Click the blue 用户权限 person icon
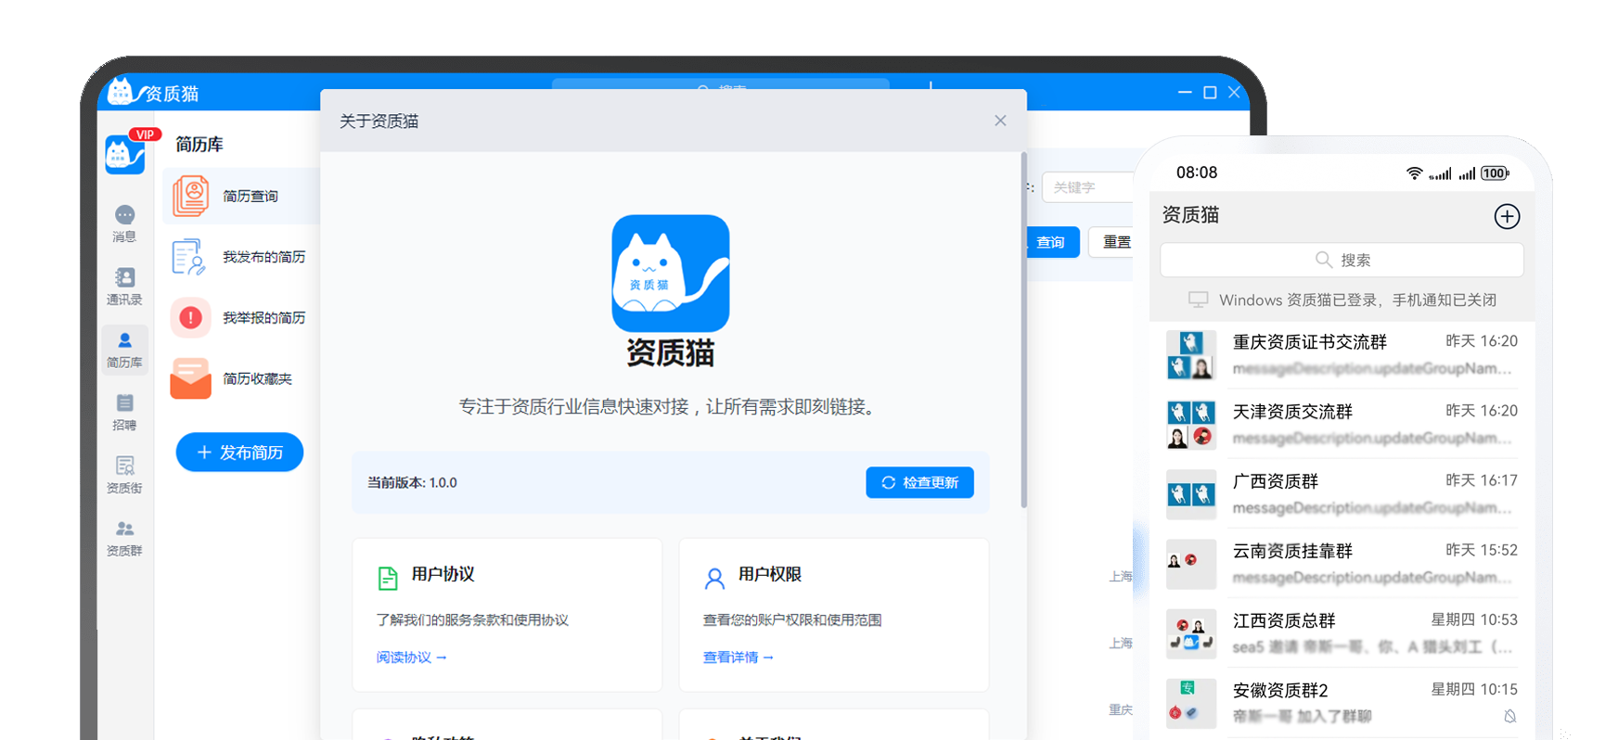Image resolution: width=1618 pixels, height=740 pixels. pos(714,579)
